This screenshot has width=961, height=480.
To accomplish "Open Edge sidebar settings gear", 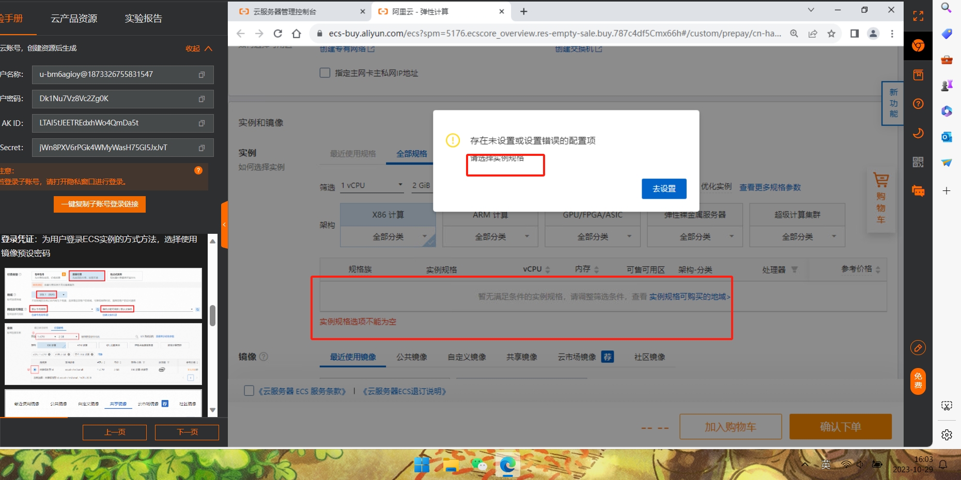I will 947,435.
